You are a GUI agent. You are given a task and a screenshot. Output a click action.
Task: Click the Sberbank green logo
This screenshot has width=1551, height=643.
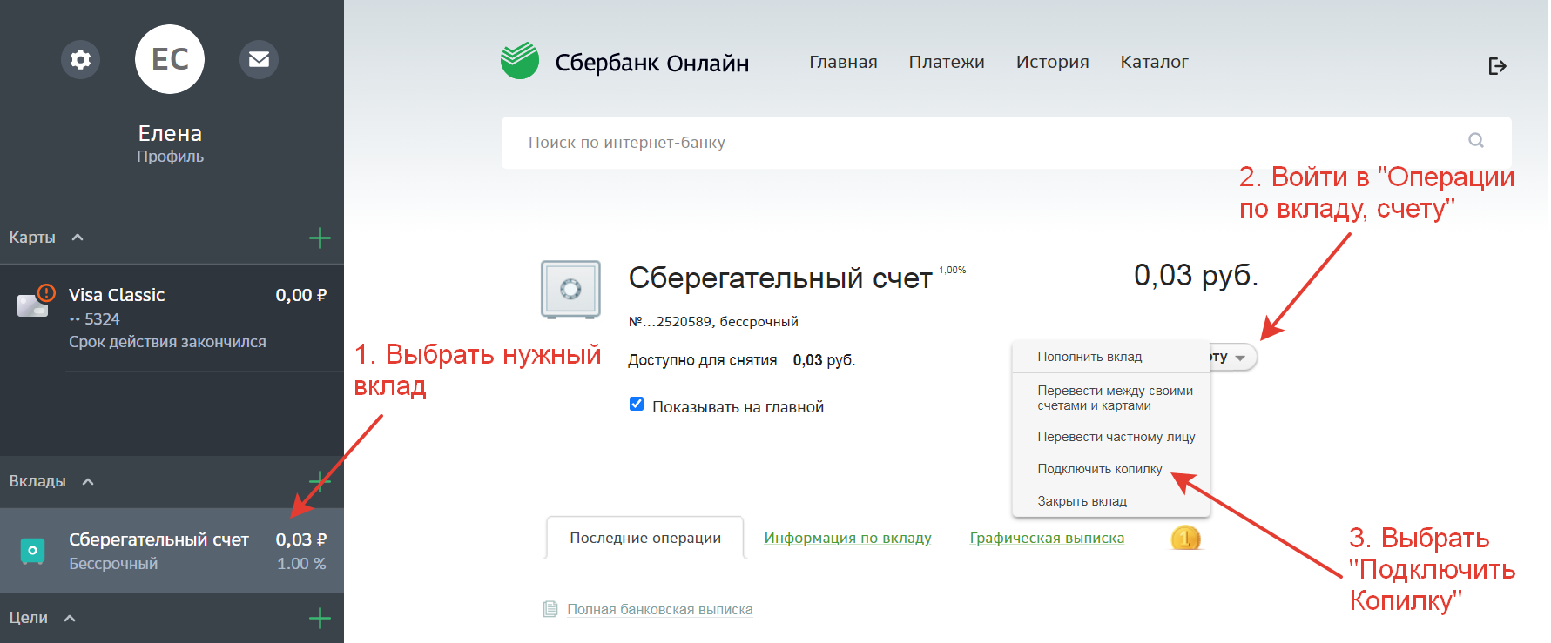point(520,61)
